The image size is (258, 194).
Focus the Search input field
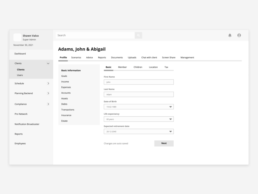pyautogui.click(x=95, y=35)
